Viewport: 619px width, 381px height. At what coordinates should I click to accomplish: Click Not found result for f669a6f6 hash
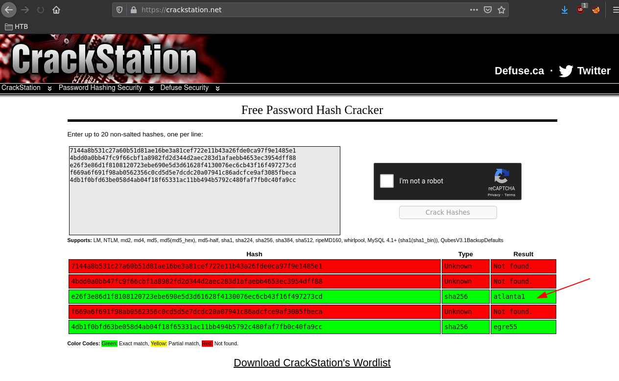pos(513,312)
